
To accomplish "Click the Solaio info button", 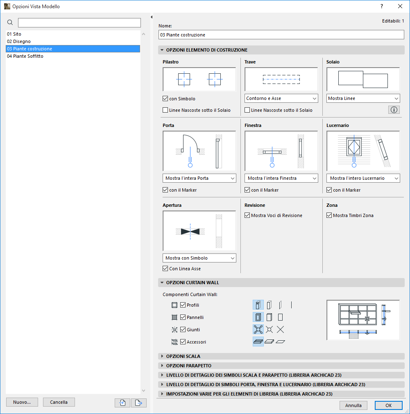I will pos(393,110).
